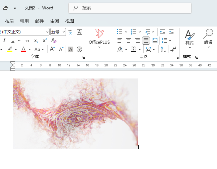217x169 pixels.
Task: Click the borders icon
Action: 133,49
